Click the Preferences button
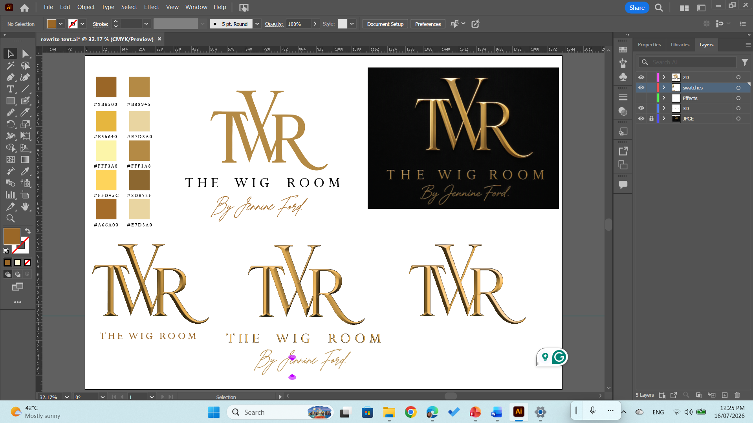This screenshot has height=423, width=753. pos(428,24)
